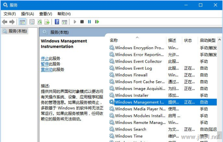Viewport: 223px width, 142px height.
Task: Go back with the left arrow toolbar icon
Action: coord(5,22)
